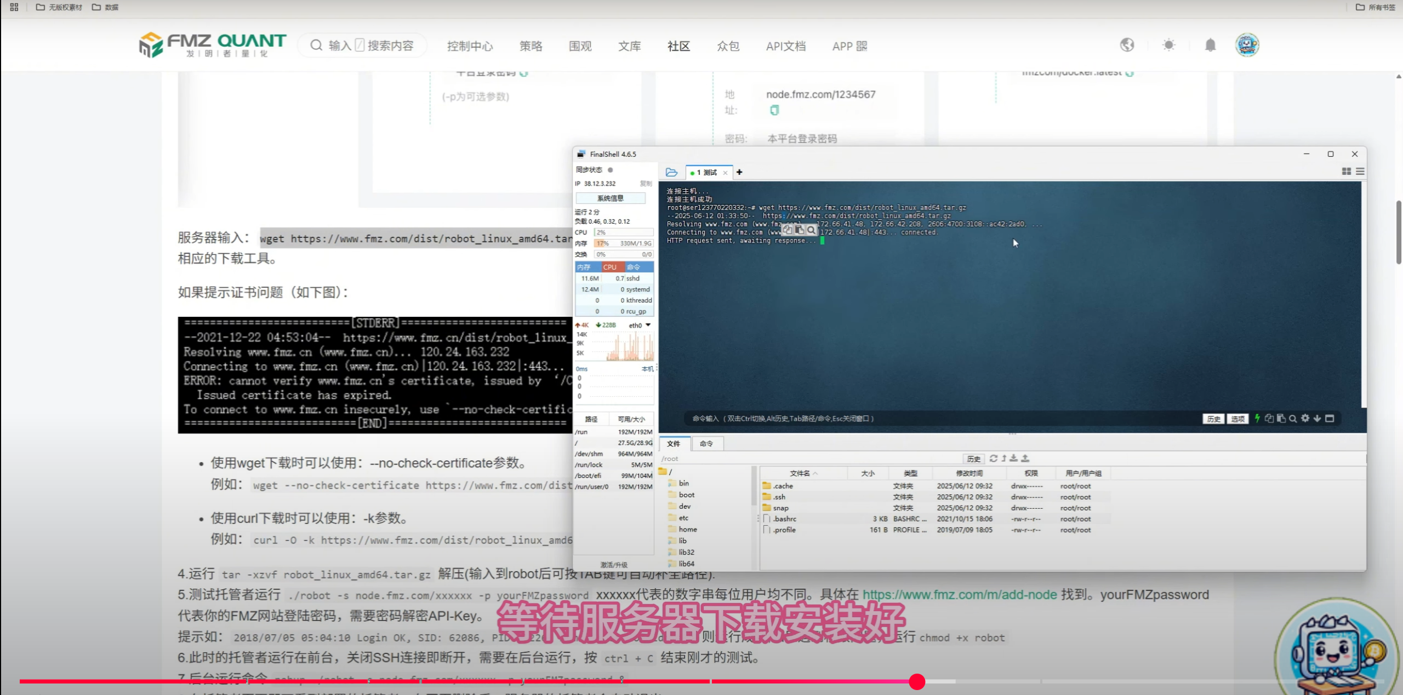Screen dimensions: 1403x695
Task: Open the language globe dropdown
Action: tap(1127, 45)
